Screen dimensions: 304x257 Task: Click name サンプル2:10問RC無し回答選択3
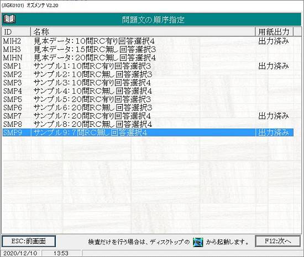pos(93,74)
